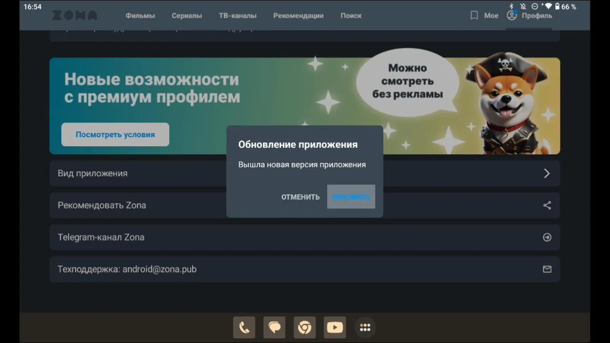This screenshot has width=610, height=343.
Task: Click the battery icon in status bar
Action: pos(557,7)
